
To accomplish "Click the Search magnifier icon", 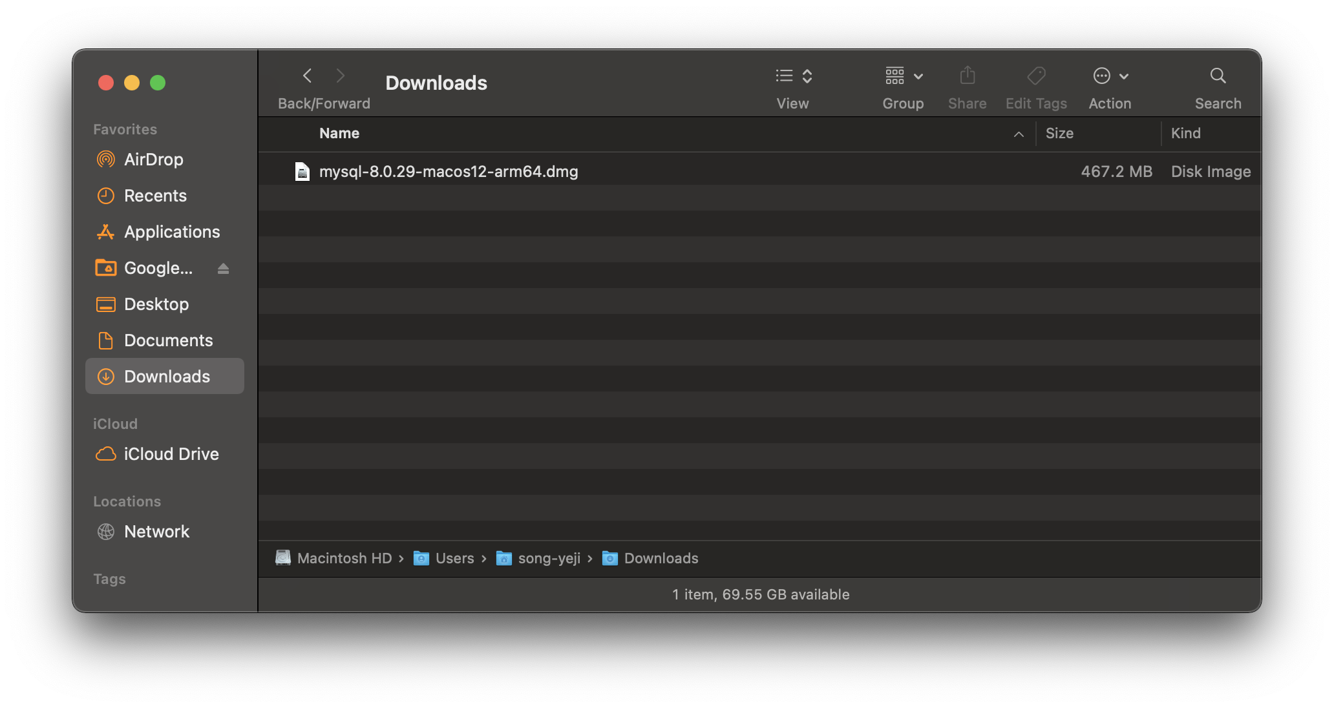I will click(1218, 76).
